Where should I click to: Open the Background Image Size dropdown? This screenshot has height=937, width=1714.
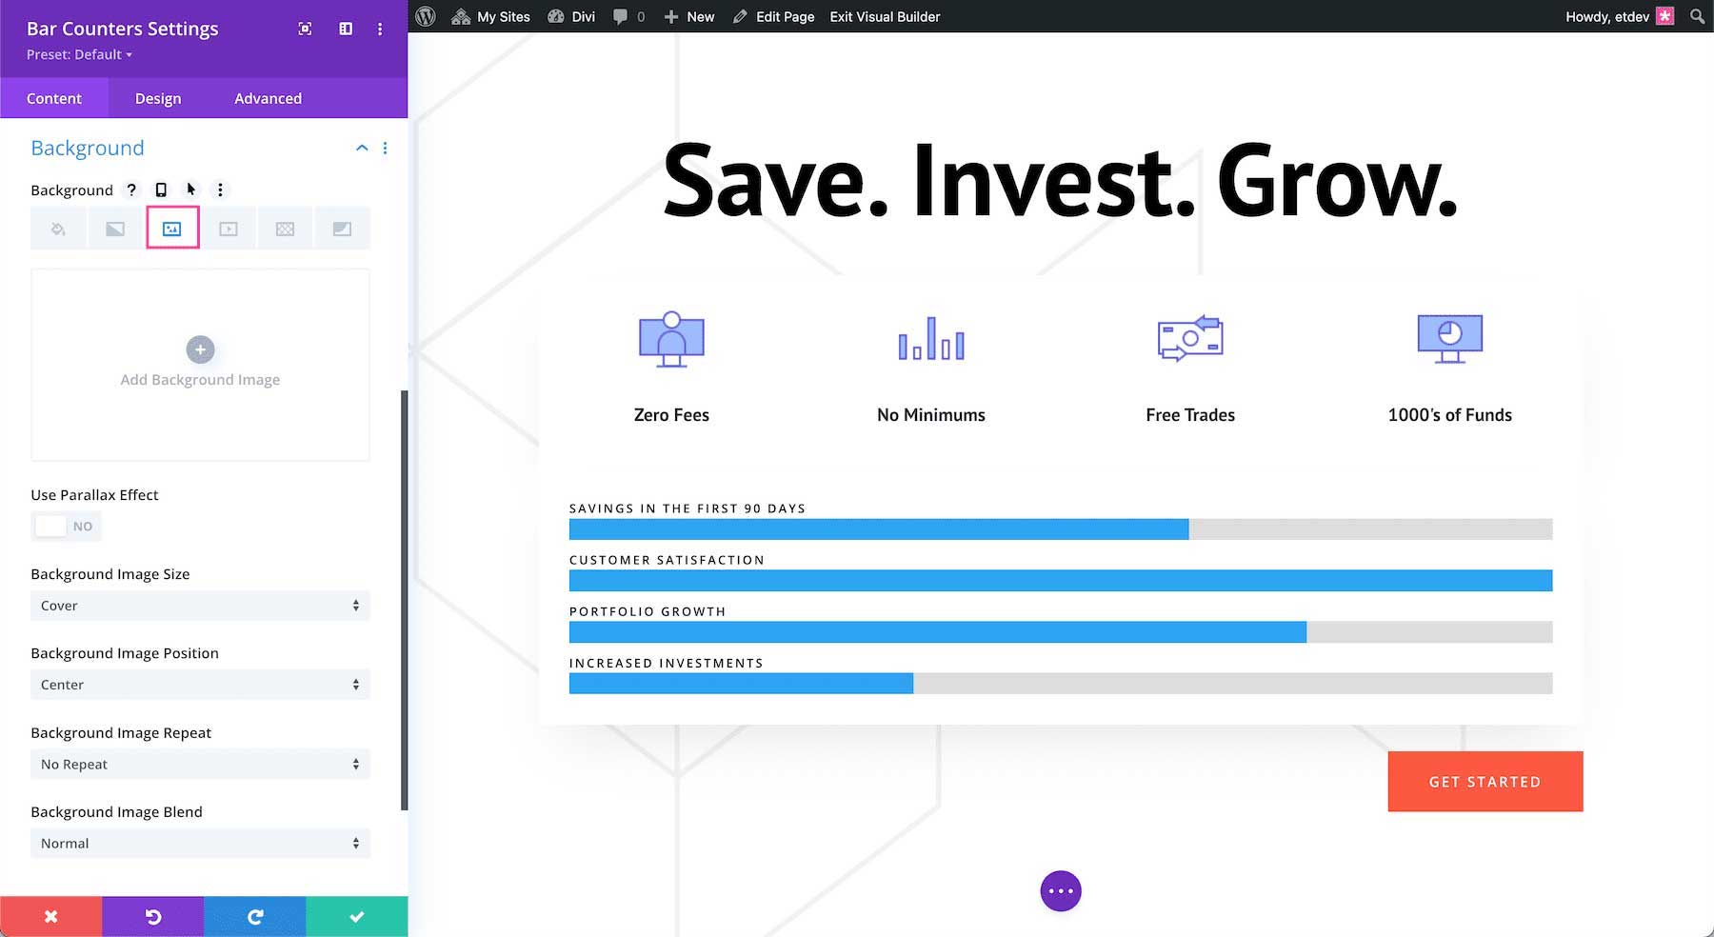click(x=200, y=606)
